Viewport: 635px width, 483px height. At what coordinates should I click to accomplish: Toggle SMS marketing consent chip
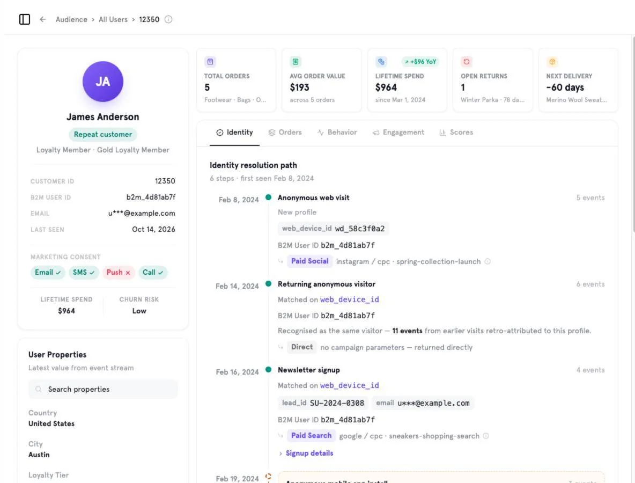click(84, 272)
